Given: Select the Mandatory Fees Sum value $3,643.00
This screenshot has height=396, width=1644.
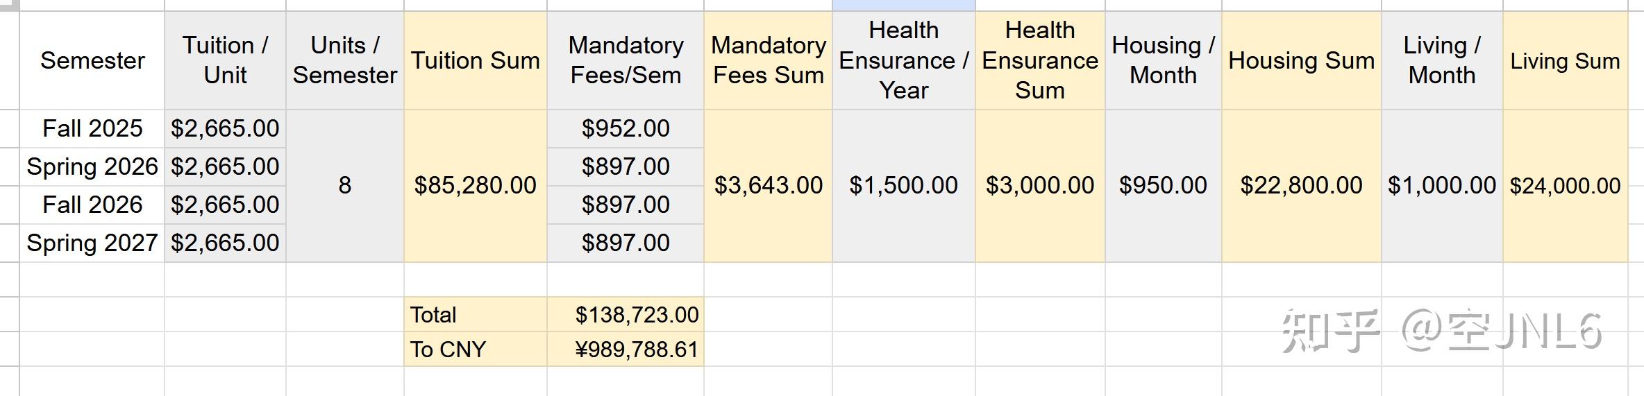Looking at the screenshot, I should 768,185.
